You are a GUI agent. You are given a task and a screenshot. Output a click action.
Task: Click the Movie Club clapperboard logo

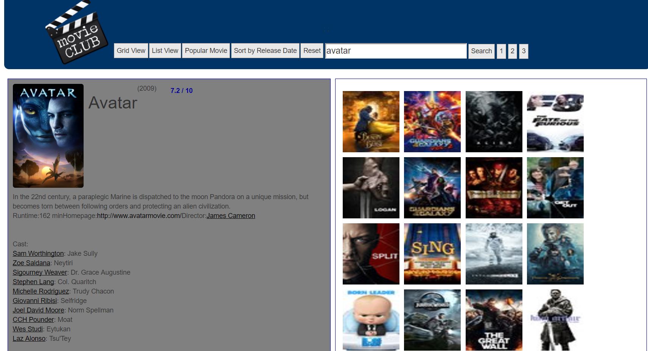tap(77, 32)
